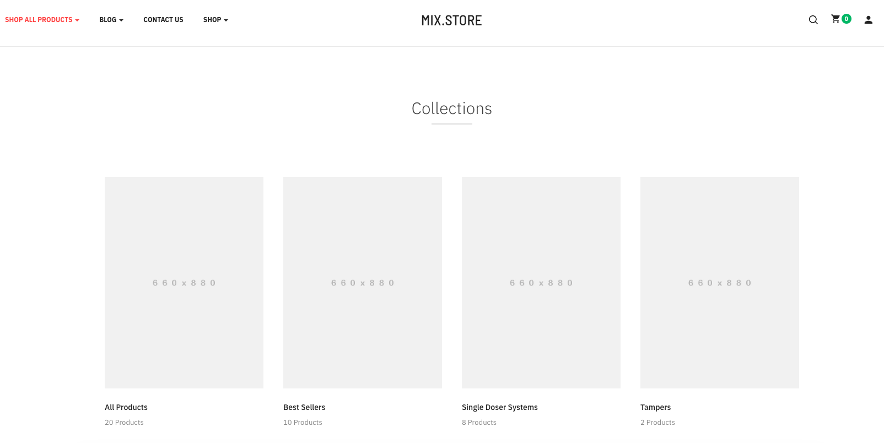The width and height of the screenshot is (884, 443).
Task: Click the 8 Products count text
Action: pos(479,423)
